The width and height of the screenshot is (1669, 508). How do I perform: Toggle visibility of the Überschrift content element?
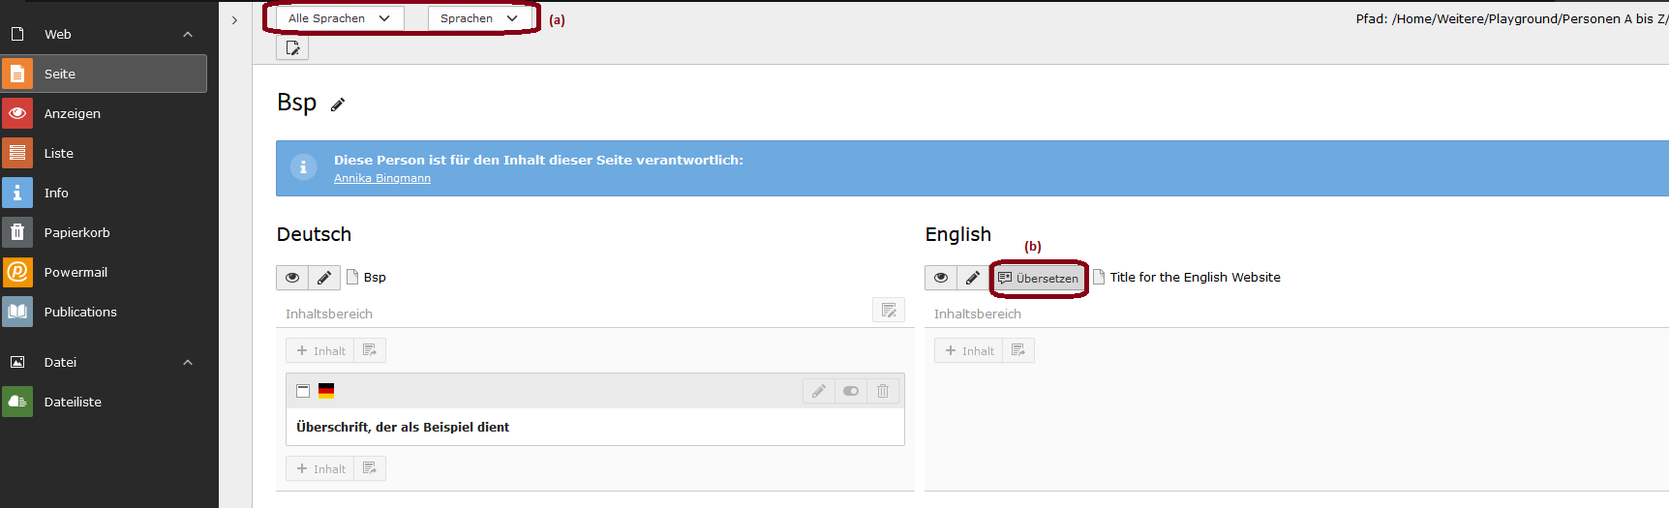click(x=851, y=391)
